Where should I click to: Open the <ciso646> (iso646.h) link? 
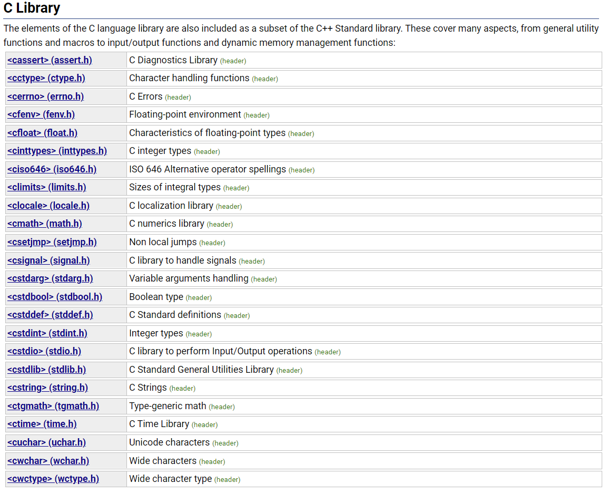52,169
